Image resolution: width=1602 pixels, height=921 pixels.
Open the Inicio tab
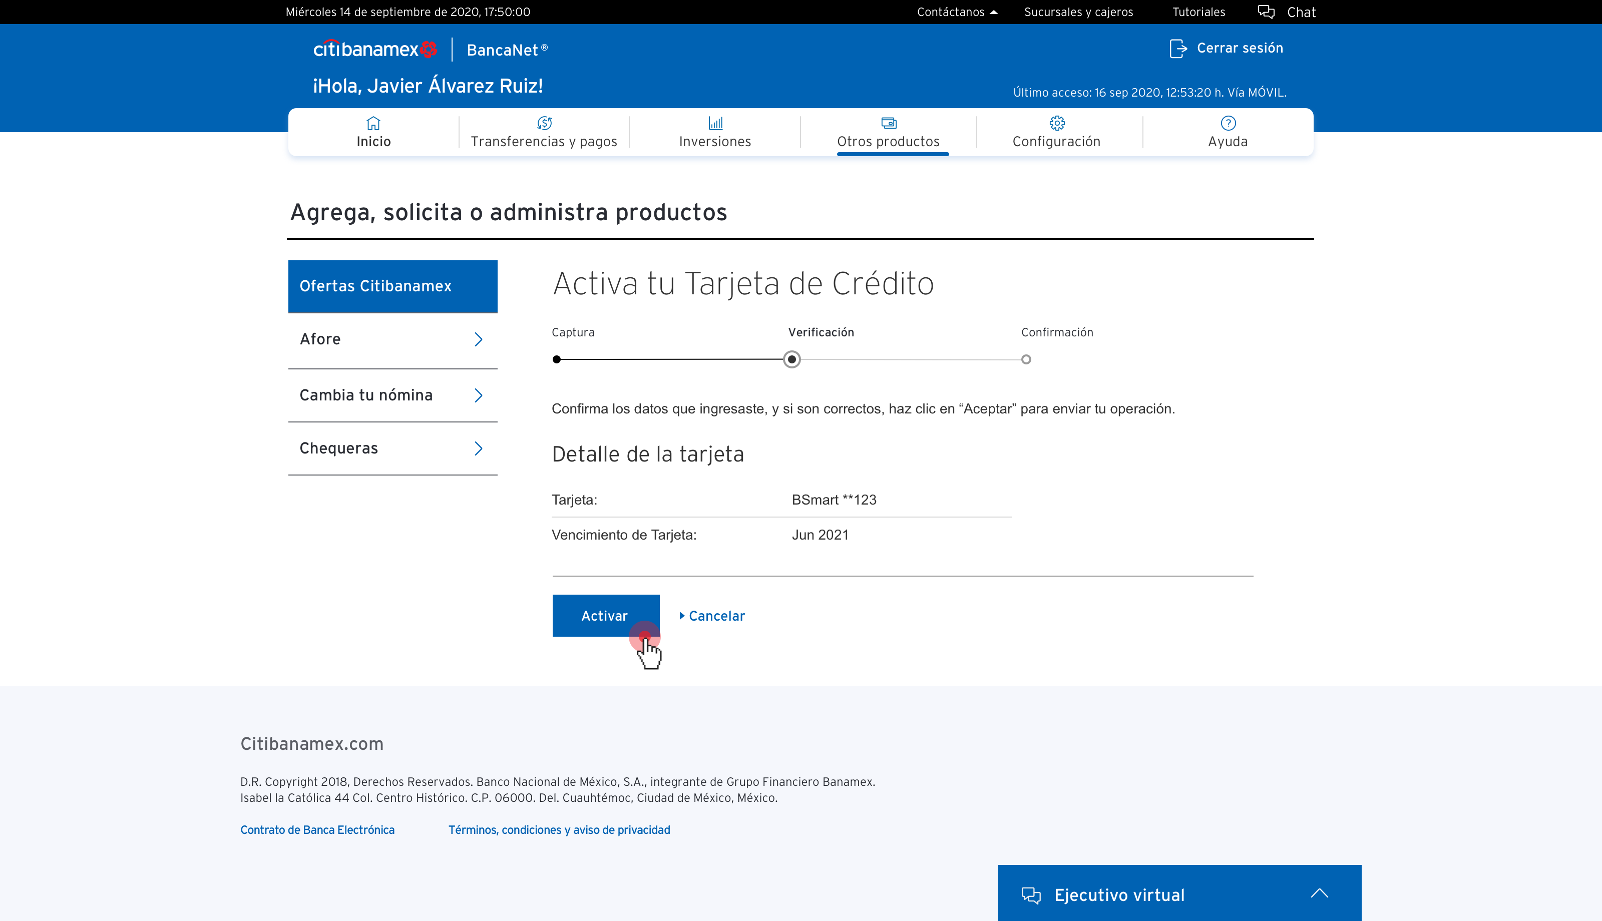(x=373, y=132)
